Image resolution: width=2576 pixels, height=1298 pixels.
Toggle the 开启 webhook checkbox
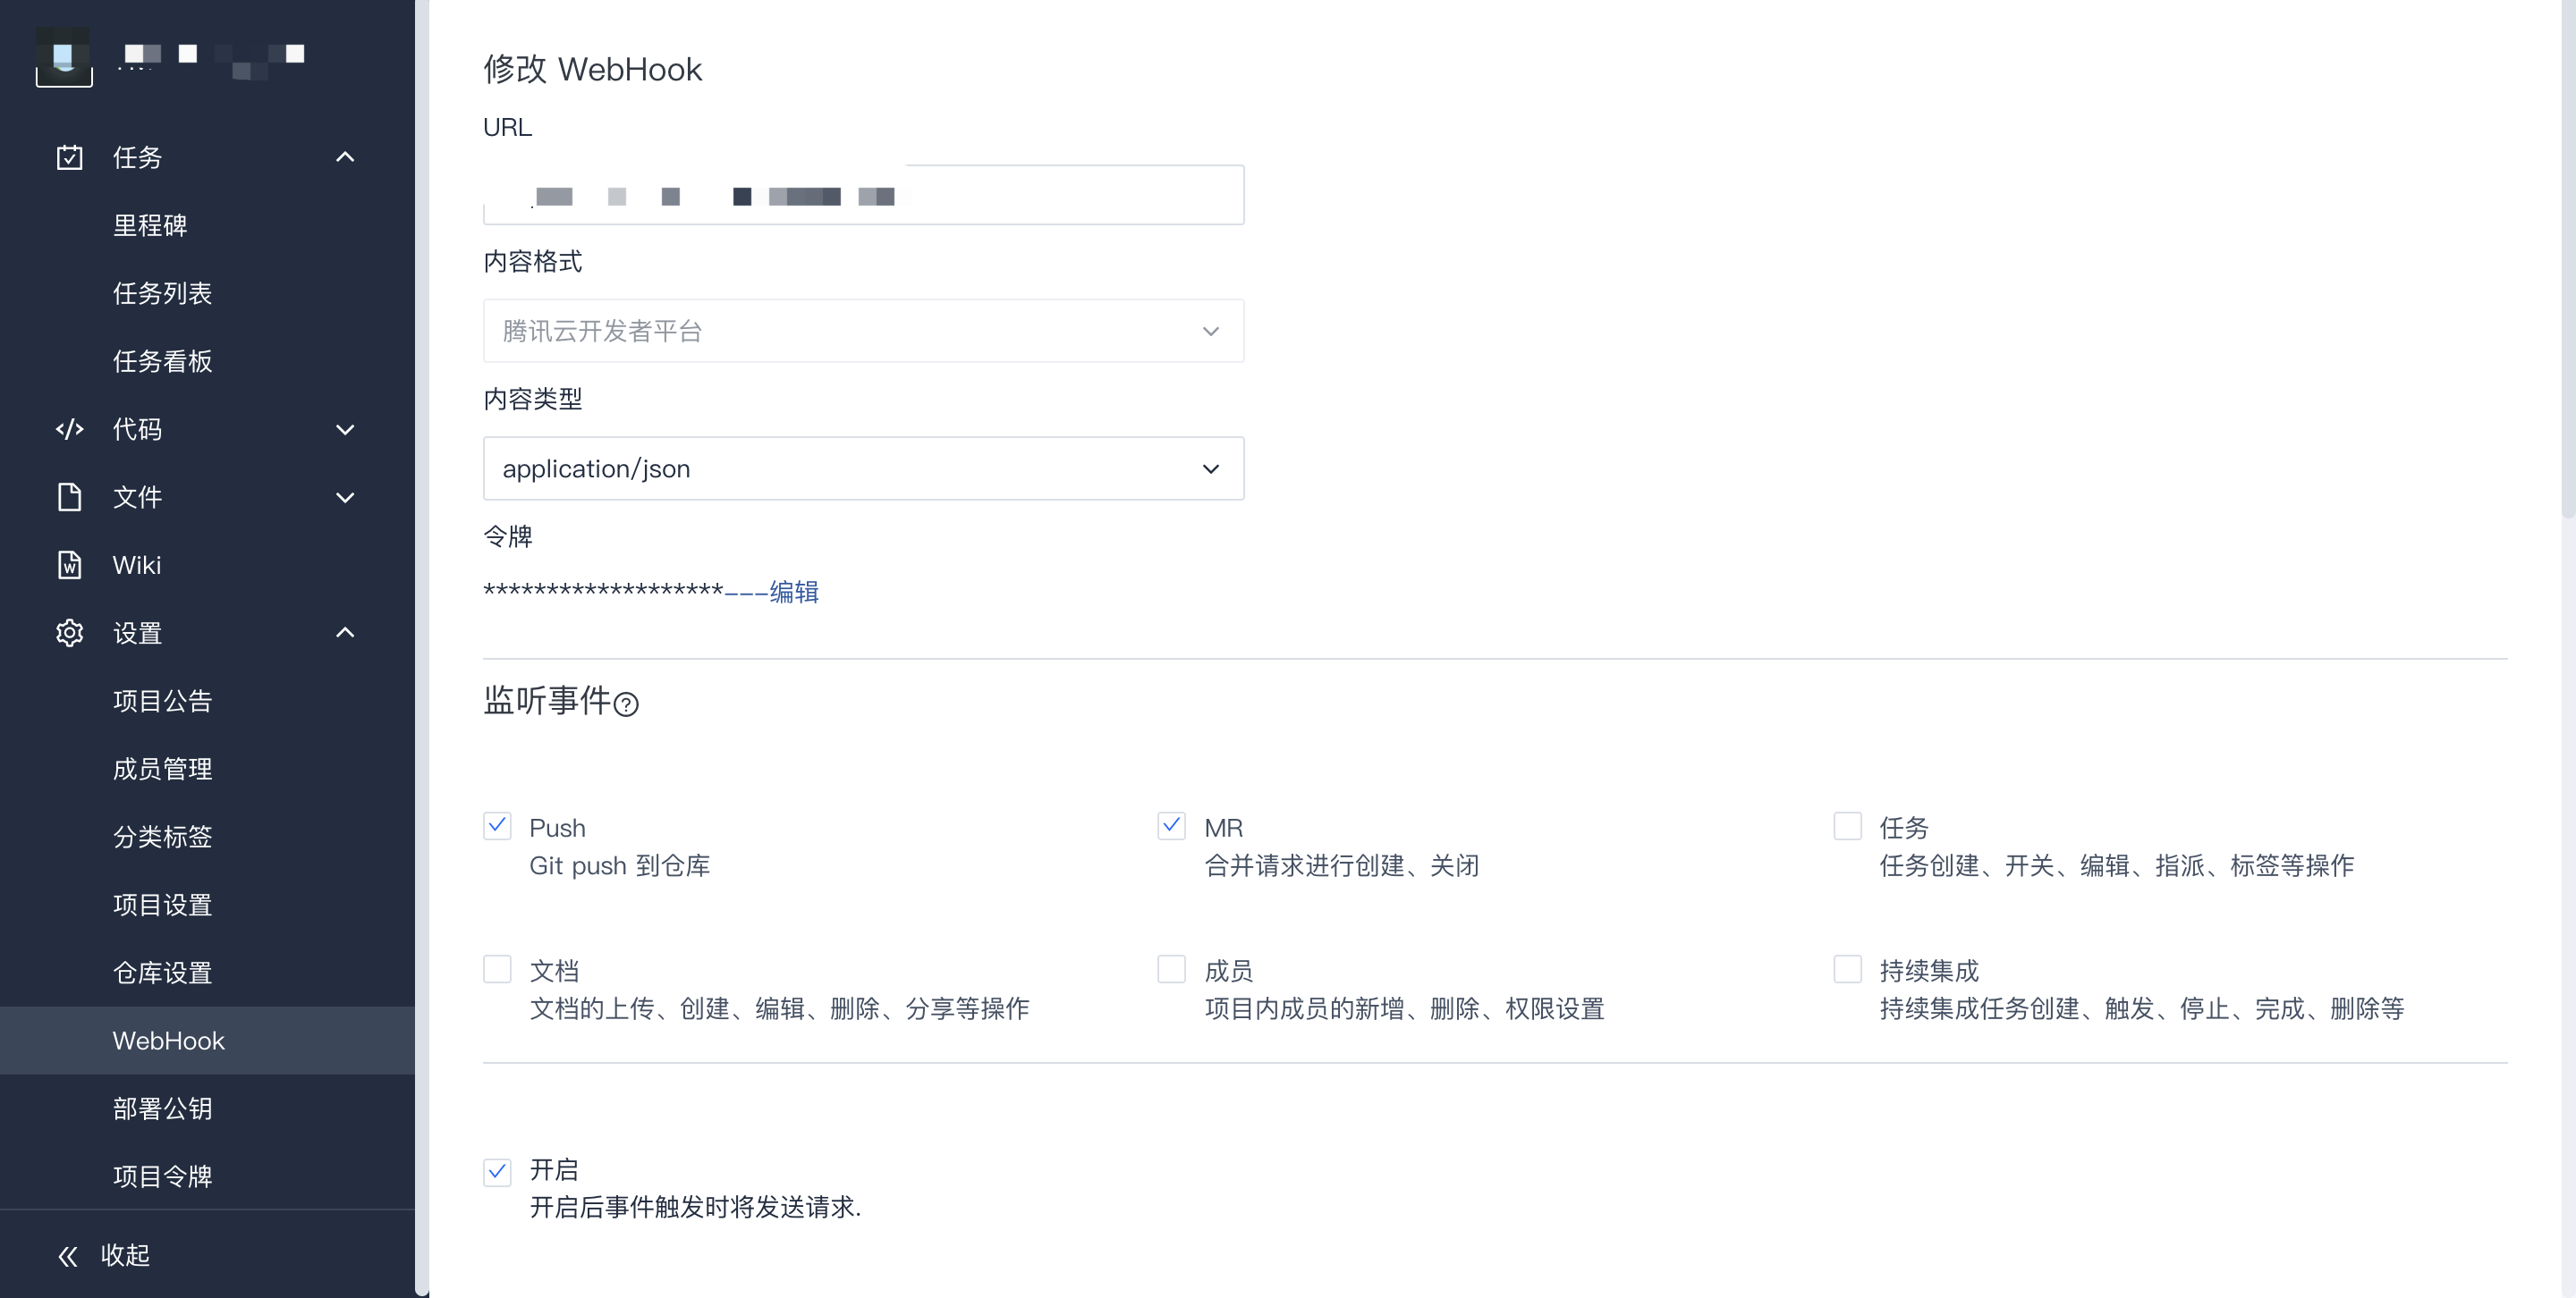coord(497,1171)
